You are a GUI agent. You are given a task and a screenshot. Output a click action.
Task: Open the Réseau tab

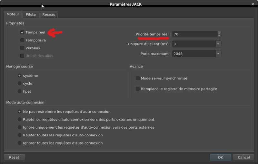click(x=49, y=14)
